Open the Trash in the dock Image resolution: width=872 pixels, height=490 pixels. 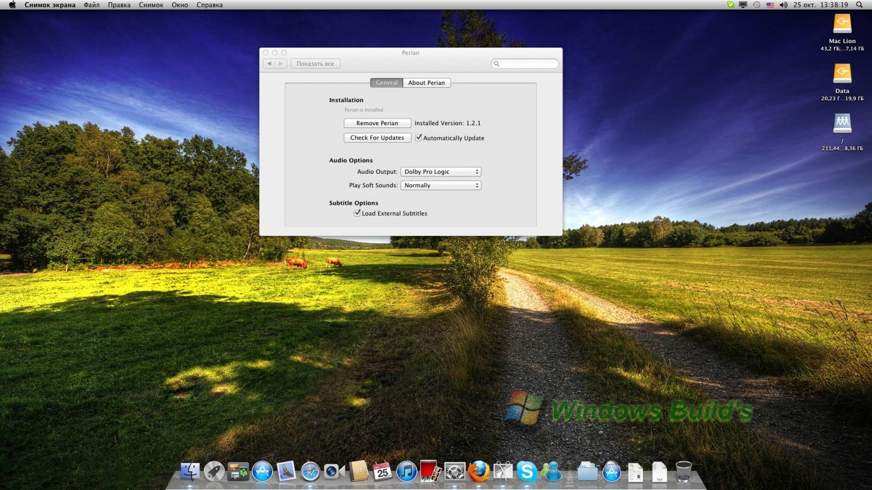coord(683,471)
